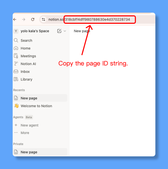The image size is (168, 169).
Task: Create a New agent
Action: click(x=29, y=125)
